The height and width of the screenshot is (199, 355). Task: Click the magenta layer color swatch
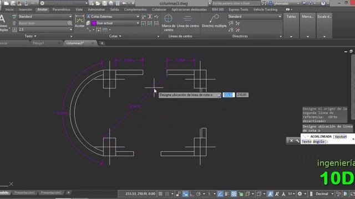click(x=94, y=23)
